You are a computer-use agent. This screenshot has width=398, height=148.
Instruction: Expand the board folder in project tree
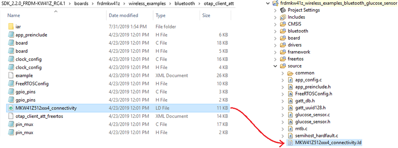275,38
